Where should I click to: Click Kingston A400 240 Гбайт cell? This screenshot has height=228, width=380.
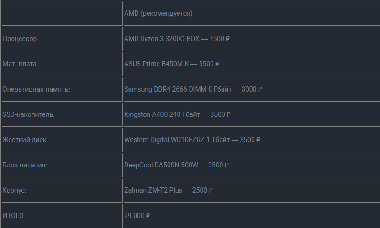coord(251,114)
